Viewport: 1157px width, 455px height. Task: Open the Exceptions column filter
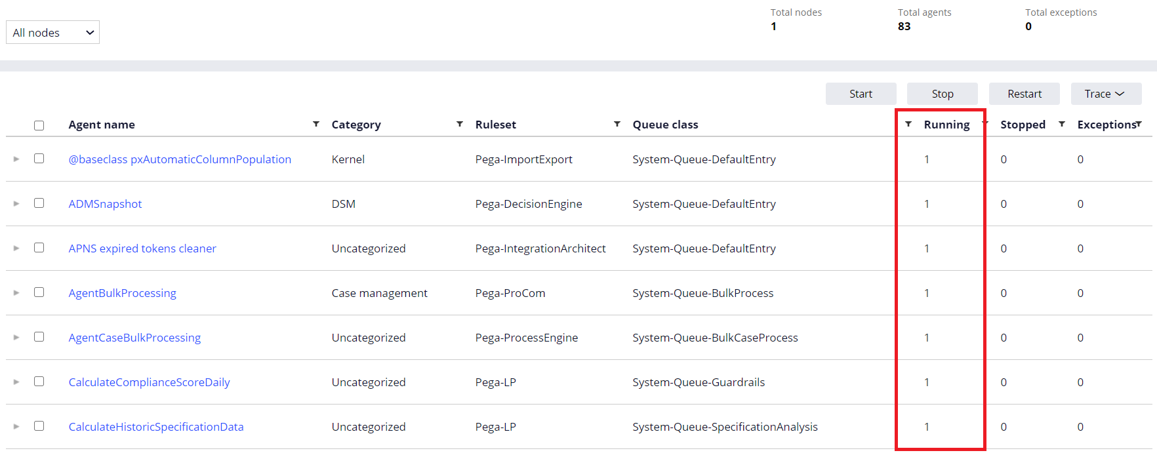(x=1139, y=124)
